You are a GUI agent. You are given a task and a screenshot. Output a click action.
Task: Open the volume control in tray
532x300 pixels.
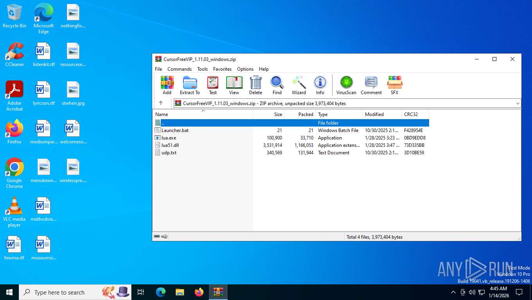point(472,292)
